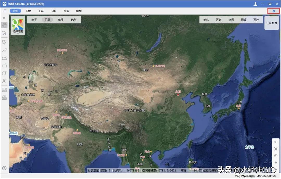Open the 任务列表 task list panel
281x179 pixels.
pos(272,23)
